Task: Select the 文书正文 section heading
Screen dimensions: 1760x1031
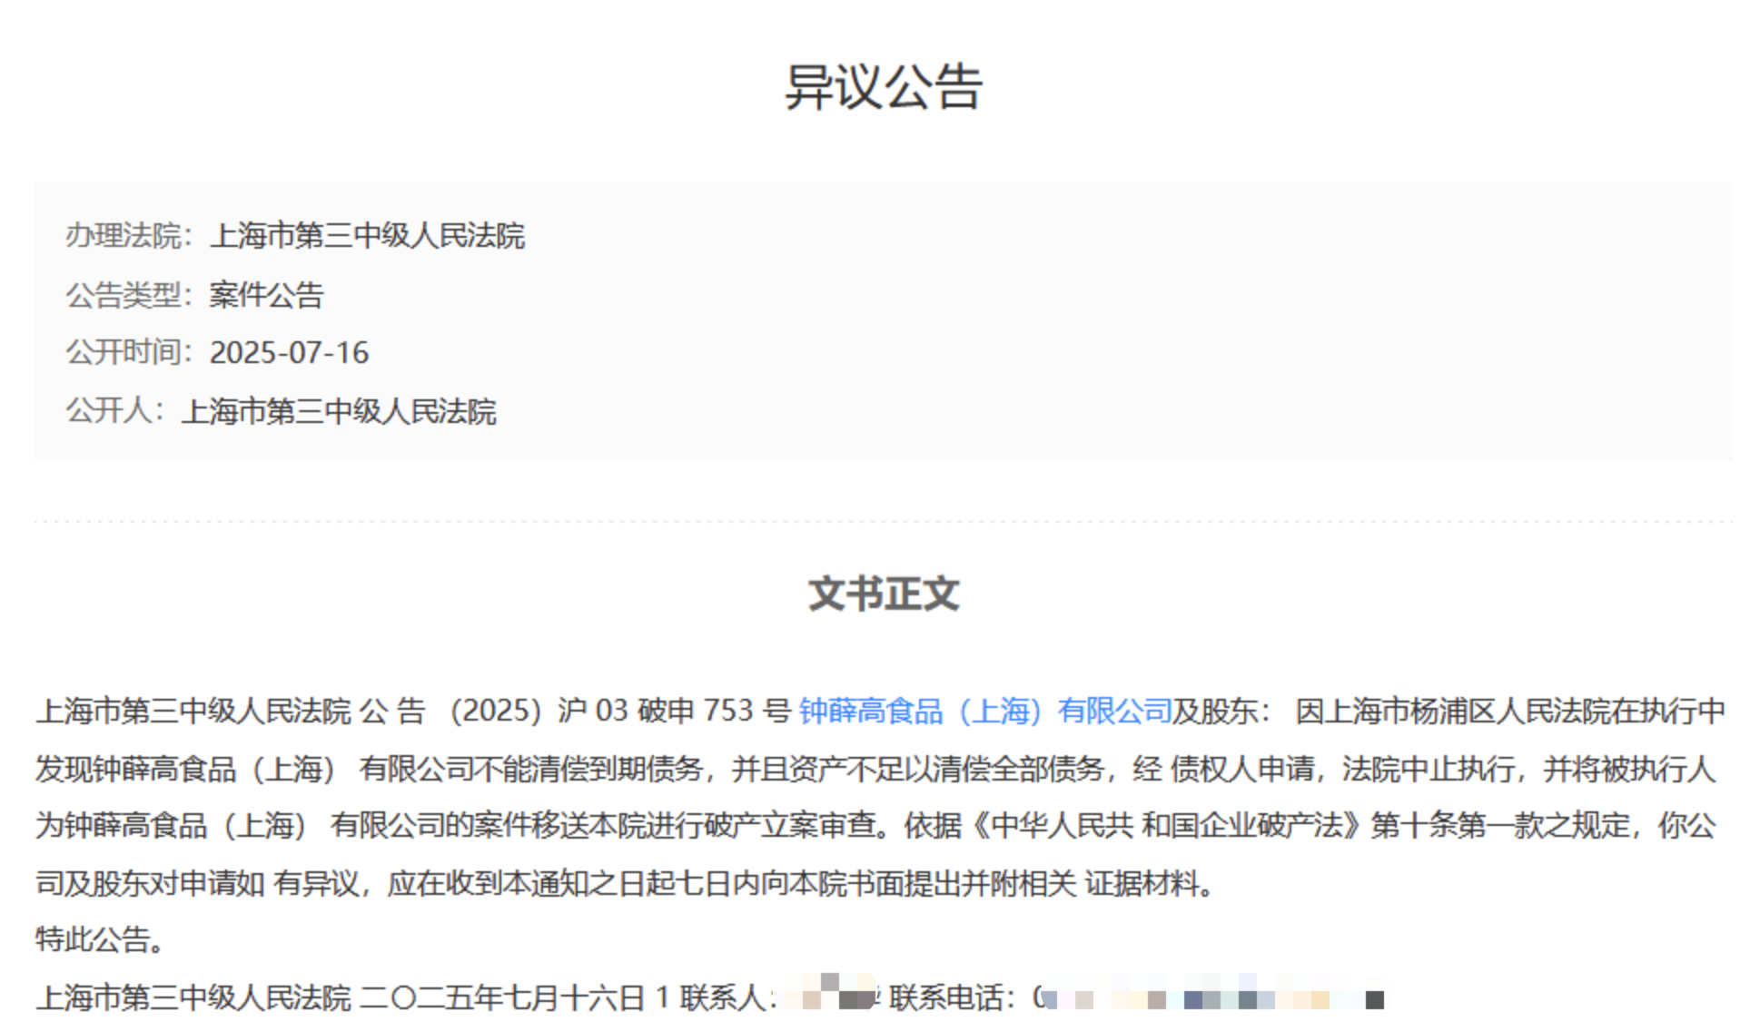Action: [x=884, y=594]
